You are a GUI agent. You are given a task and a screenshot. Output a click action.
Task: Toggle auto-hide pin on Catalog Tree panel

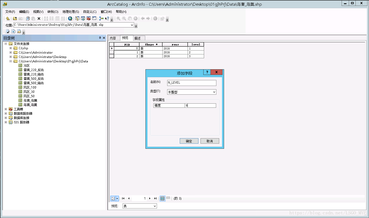[x=100, y=38]
